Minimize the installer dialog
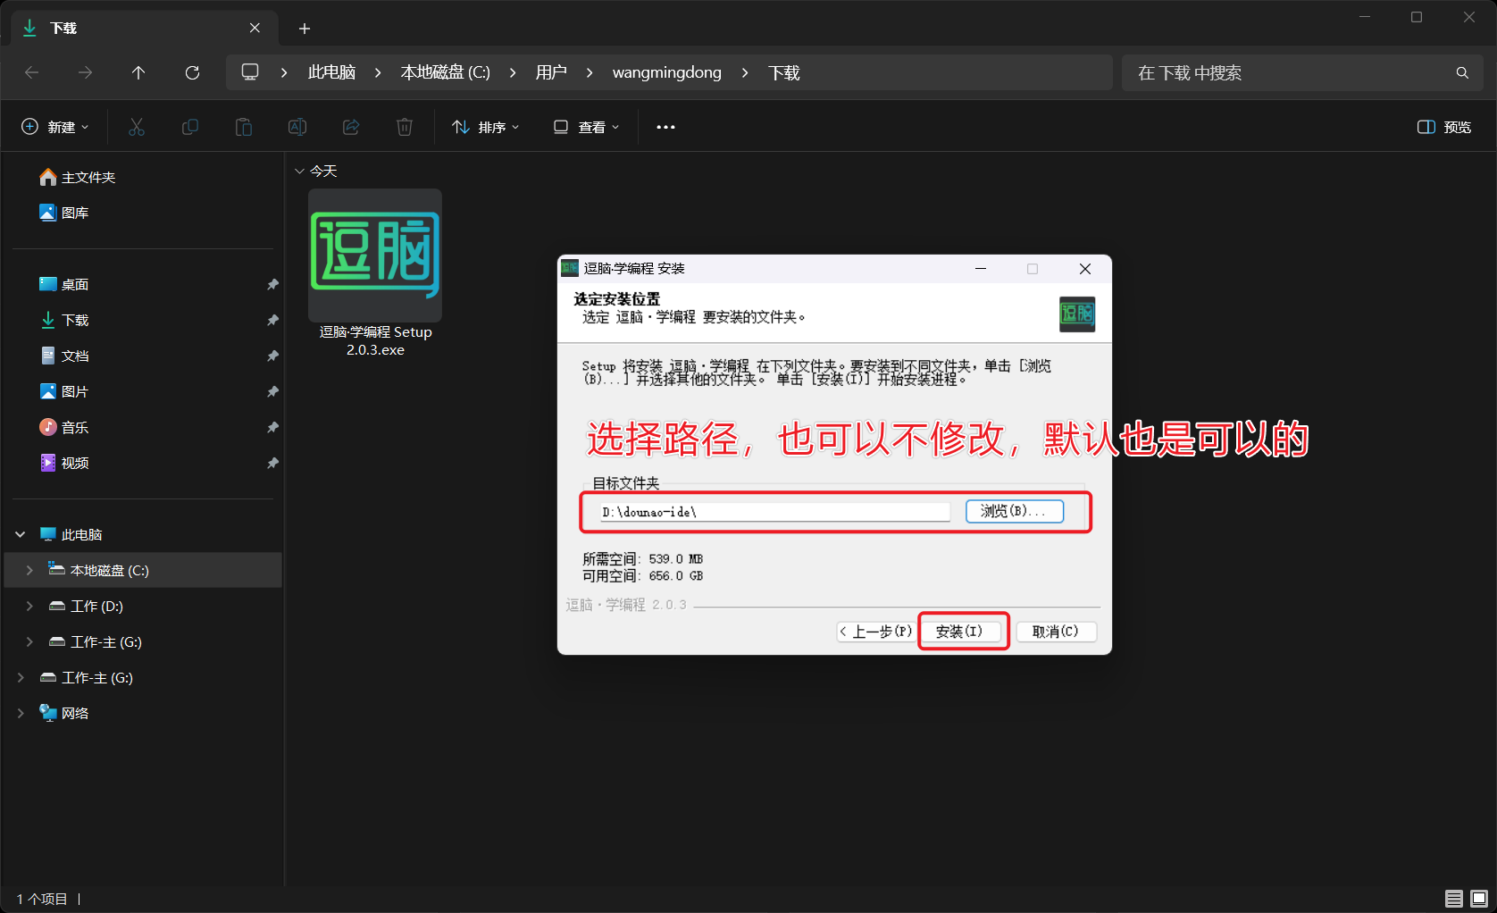This screenshot has width=1497, height=913. point(981,269)
